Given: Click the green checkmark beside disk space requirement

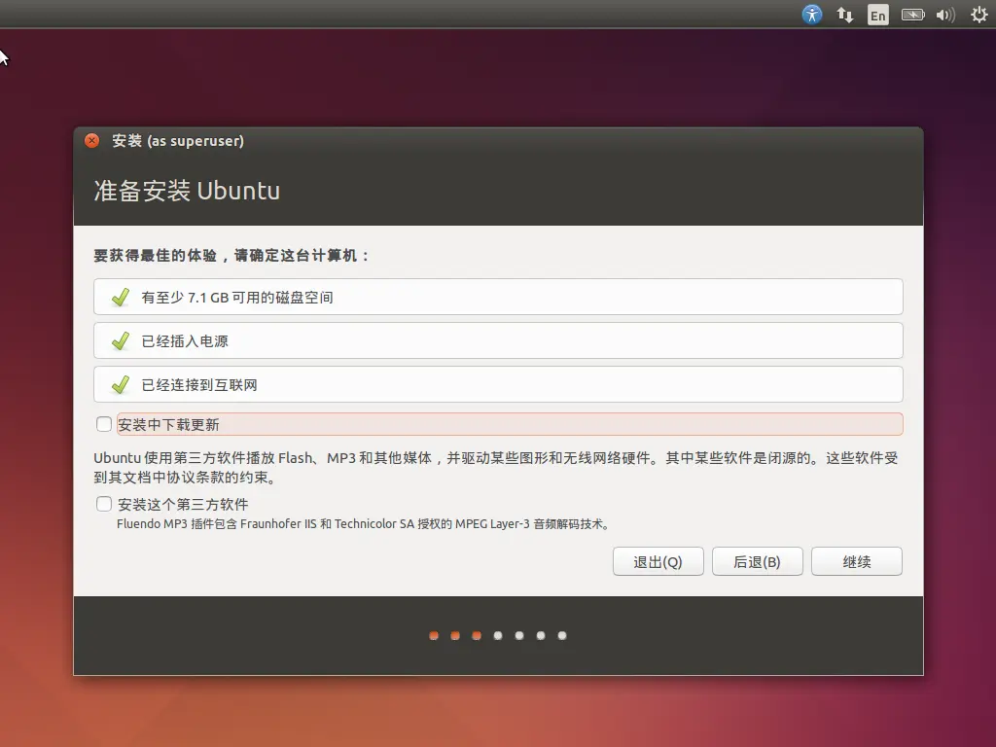Looking at the screenshot, I should [x=120, y=298].
